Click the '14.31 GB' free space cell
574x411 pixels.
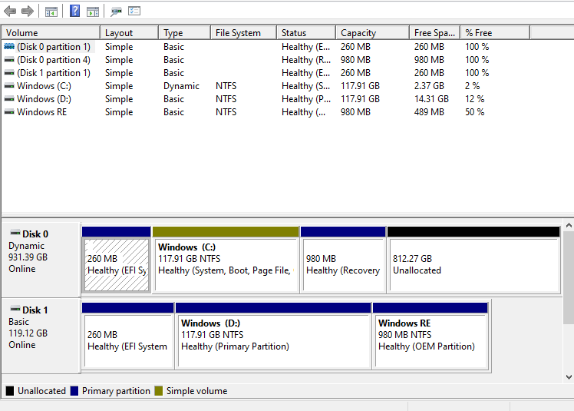pos(431,99)
